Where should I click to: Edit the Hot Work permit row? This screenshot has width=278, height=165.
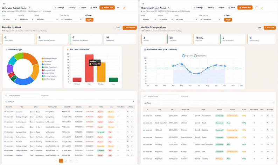[x=128, y=142]
